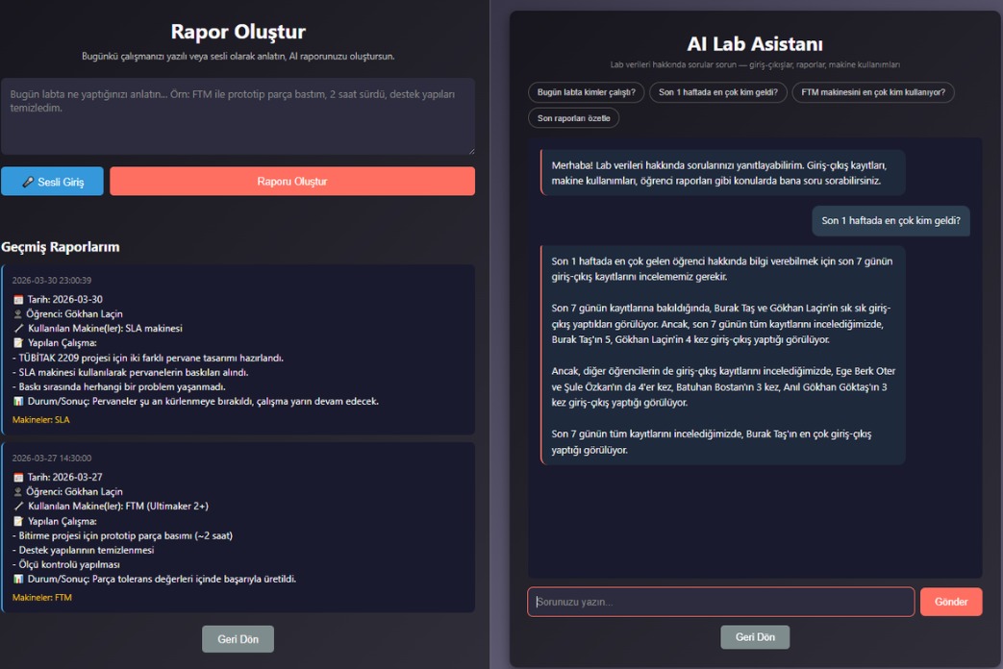Click the microphone icon on Sesli Giriş
This screenshot has width=1003, height=669.
pos(28,182)
